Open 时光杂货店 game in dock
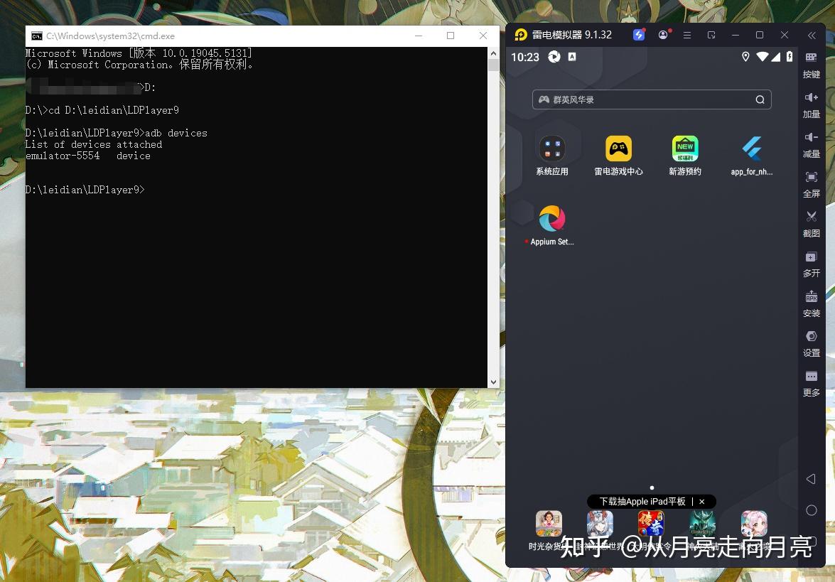Image resolution: width=835 pixels, height=582 pixels. pyautogui.click(x=549, y=524)
